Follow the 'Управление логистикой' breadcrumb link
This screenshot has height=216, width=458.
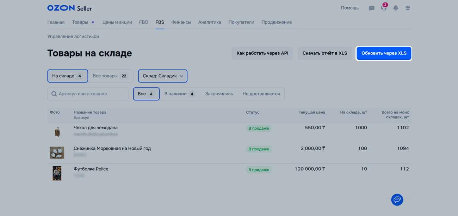pyautogui.click(x=73, y=37)
